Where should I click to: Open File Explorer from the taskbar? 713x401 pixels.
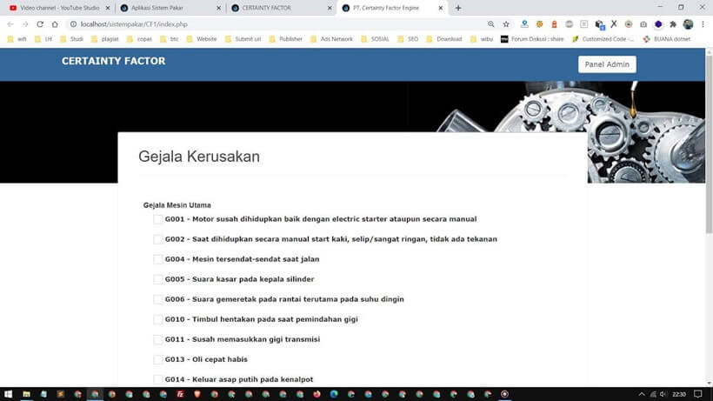27,394
